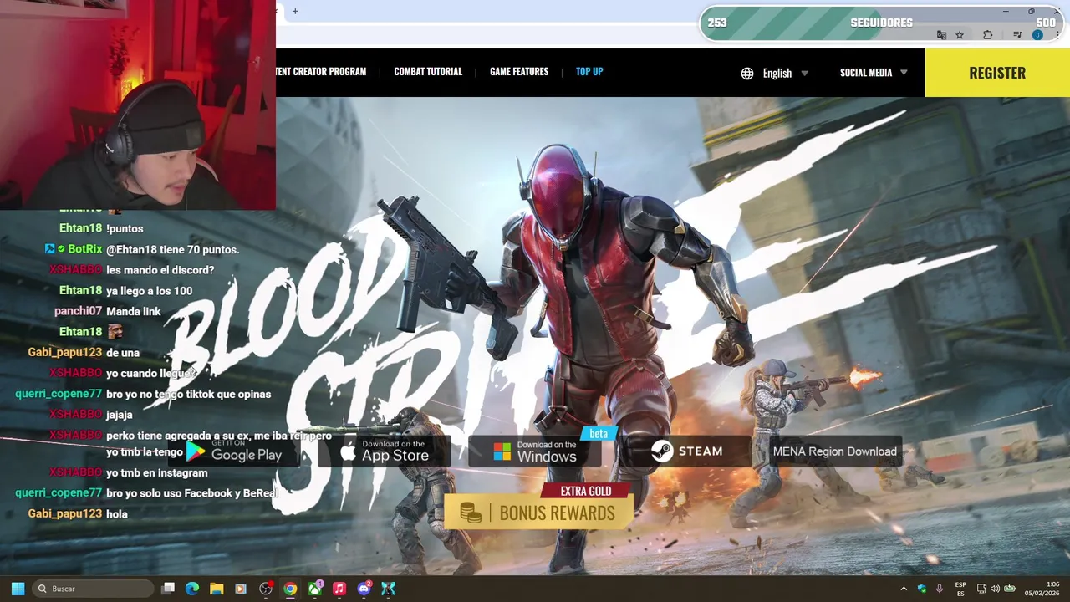Click Gabi_papu123's "hola" message
The height and width of the screenshot is (602, 1070).
tap(117, 514)
